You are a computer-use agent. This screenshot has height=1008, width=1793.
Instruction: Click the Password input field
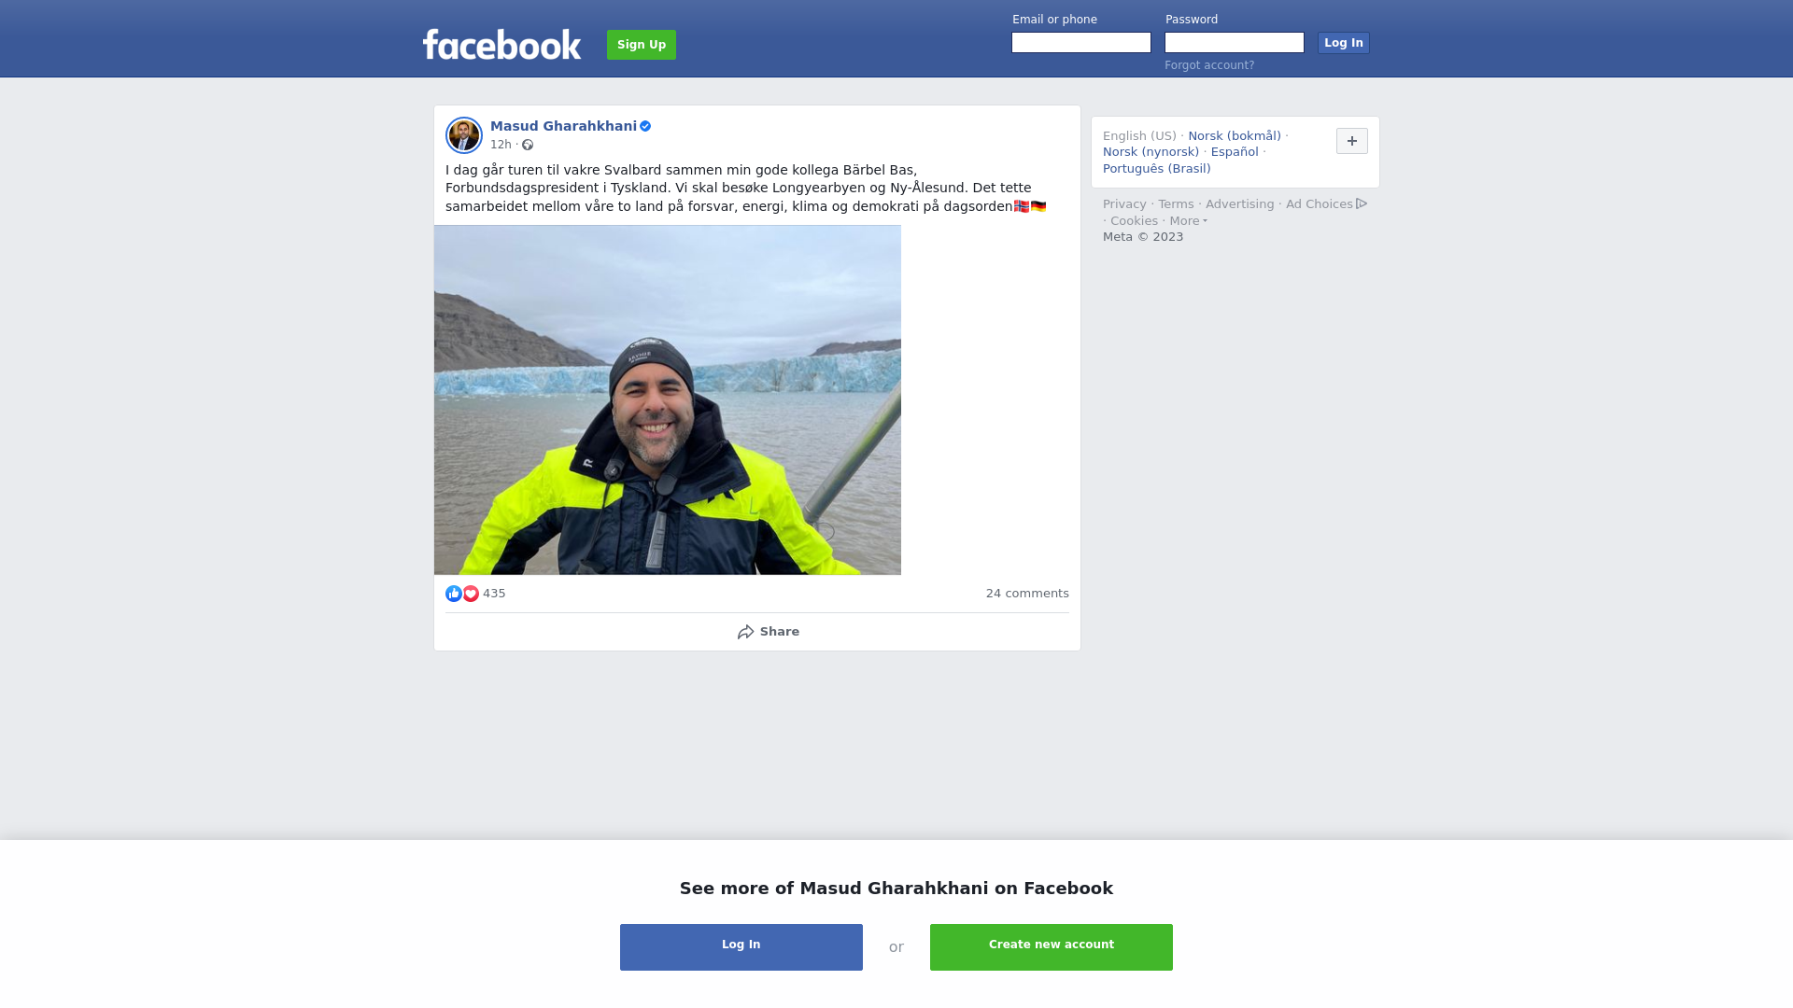tap(1235, 43)
